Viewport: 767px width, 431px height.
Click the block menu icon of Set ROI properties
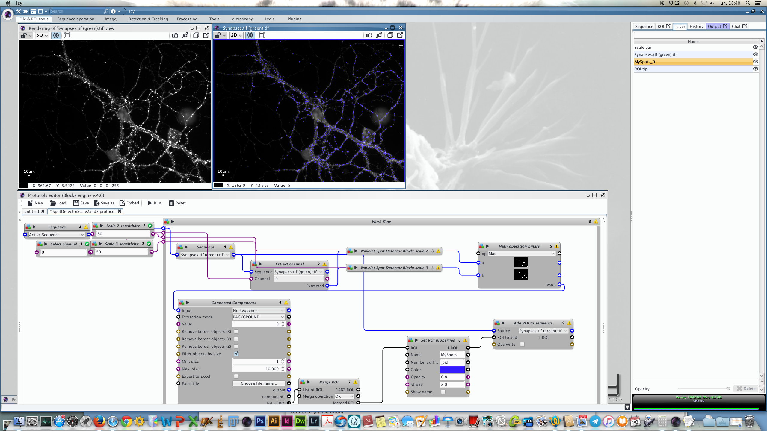click(x=410, y=340)
